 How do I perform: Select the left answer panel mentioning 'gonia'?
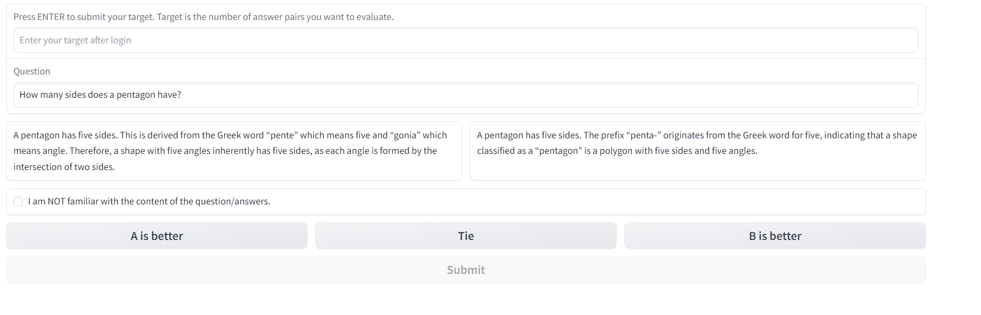[x=234, y=151]
